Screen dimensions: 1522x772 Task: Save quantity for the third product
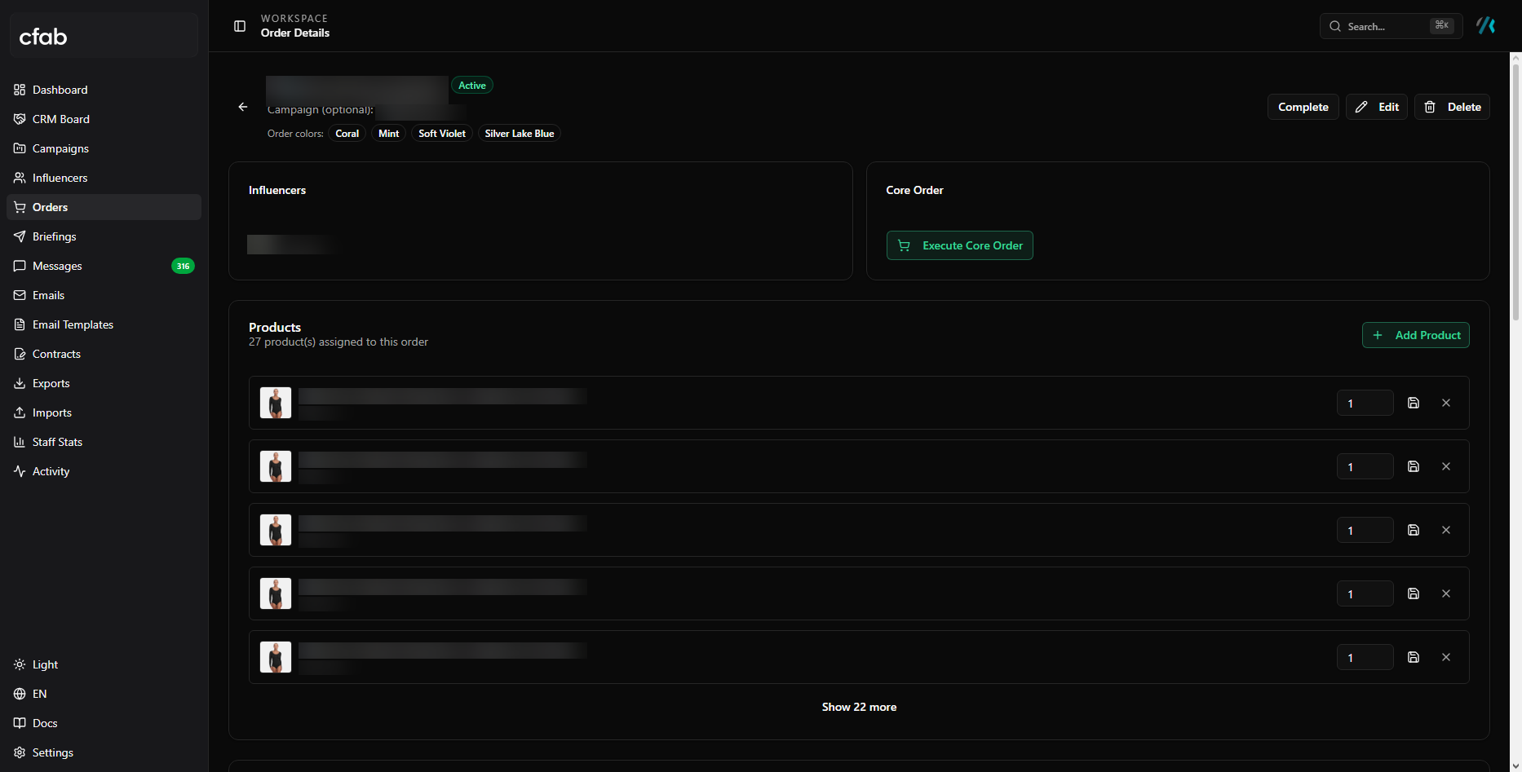[x=1414, y=530]
